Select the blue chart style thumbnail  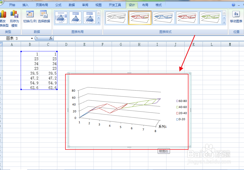tap(163, 18)
